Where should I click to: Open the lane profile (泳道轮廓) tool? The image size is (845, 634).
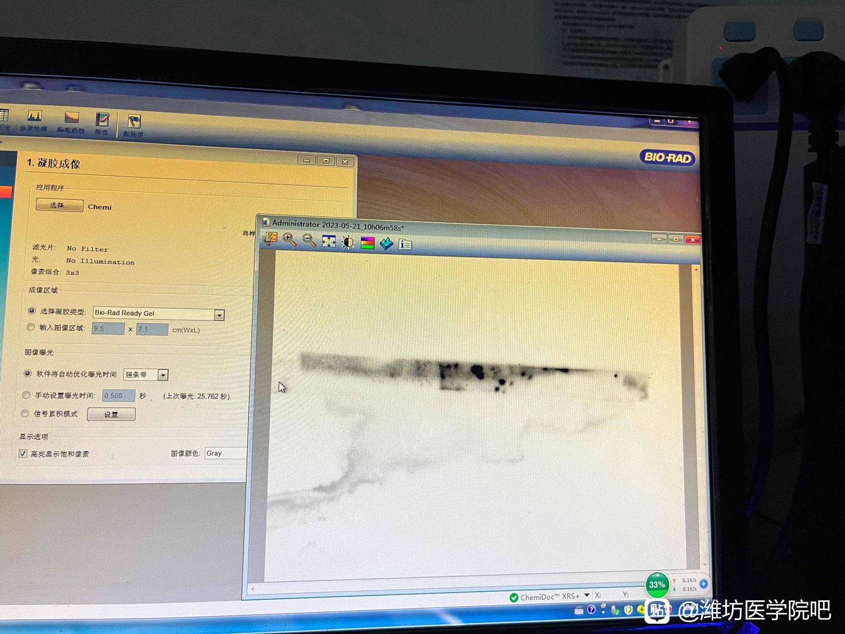pyautogui.click(x=34, y=121)
